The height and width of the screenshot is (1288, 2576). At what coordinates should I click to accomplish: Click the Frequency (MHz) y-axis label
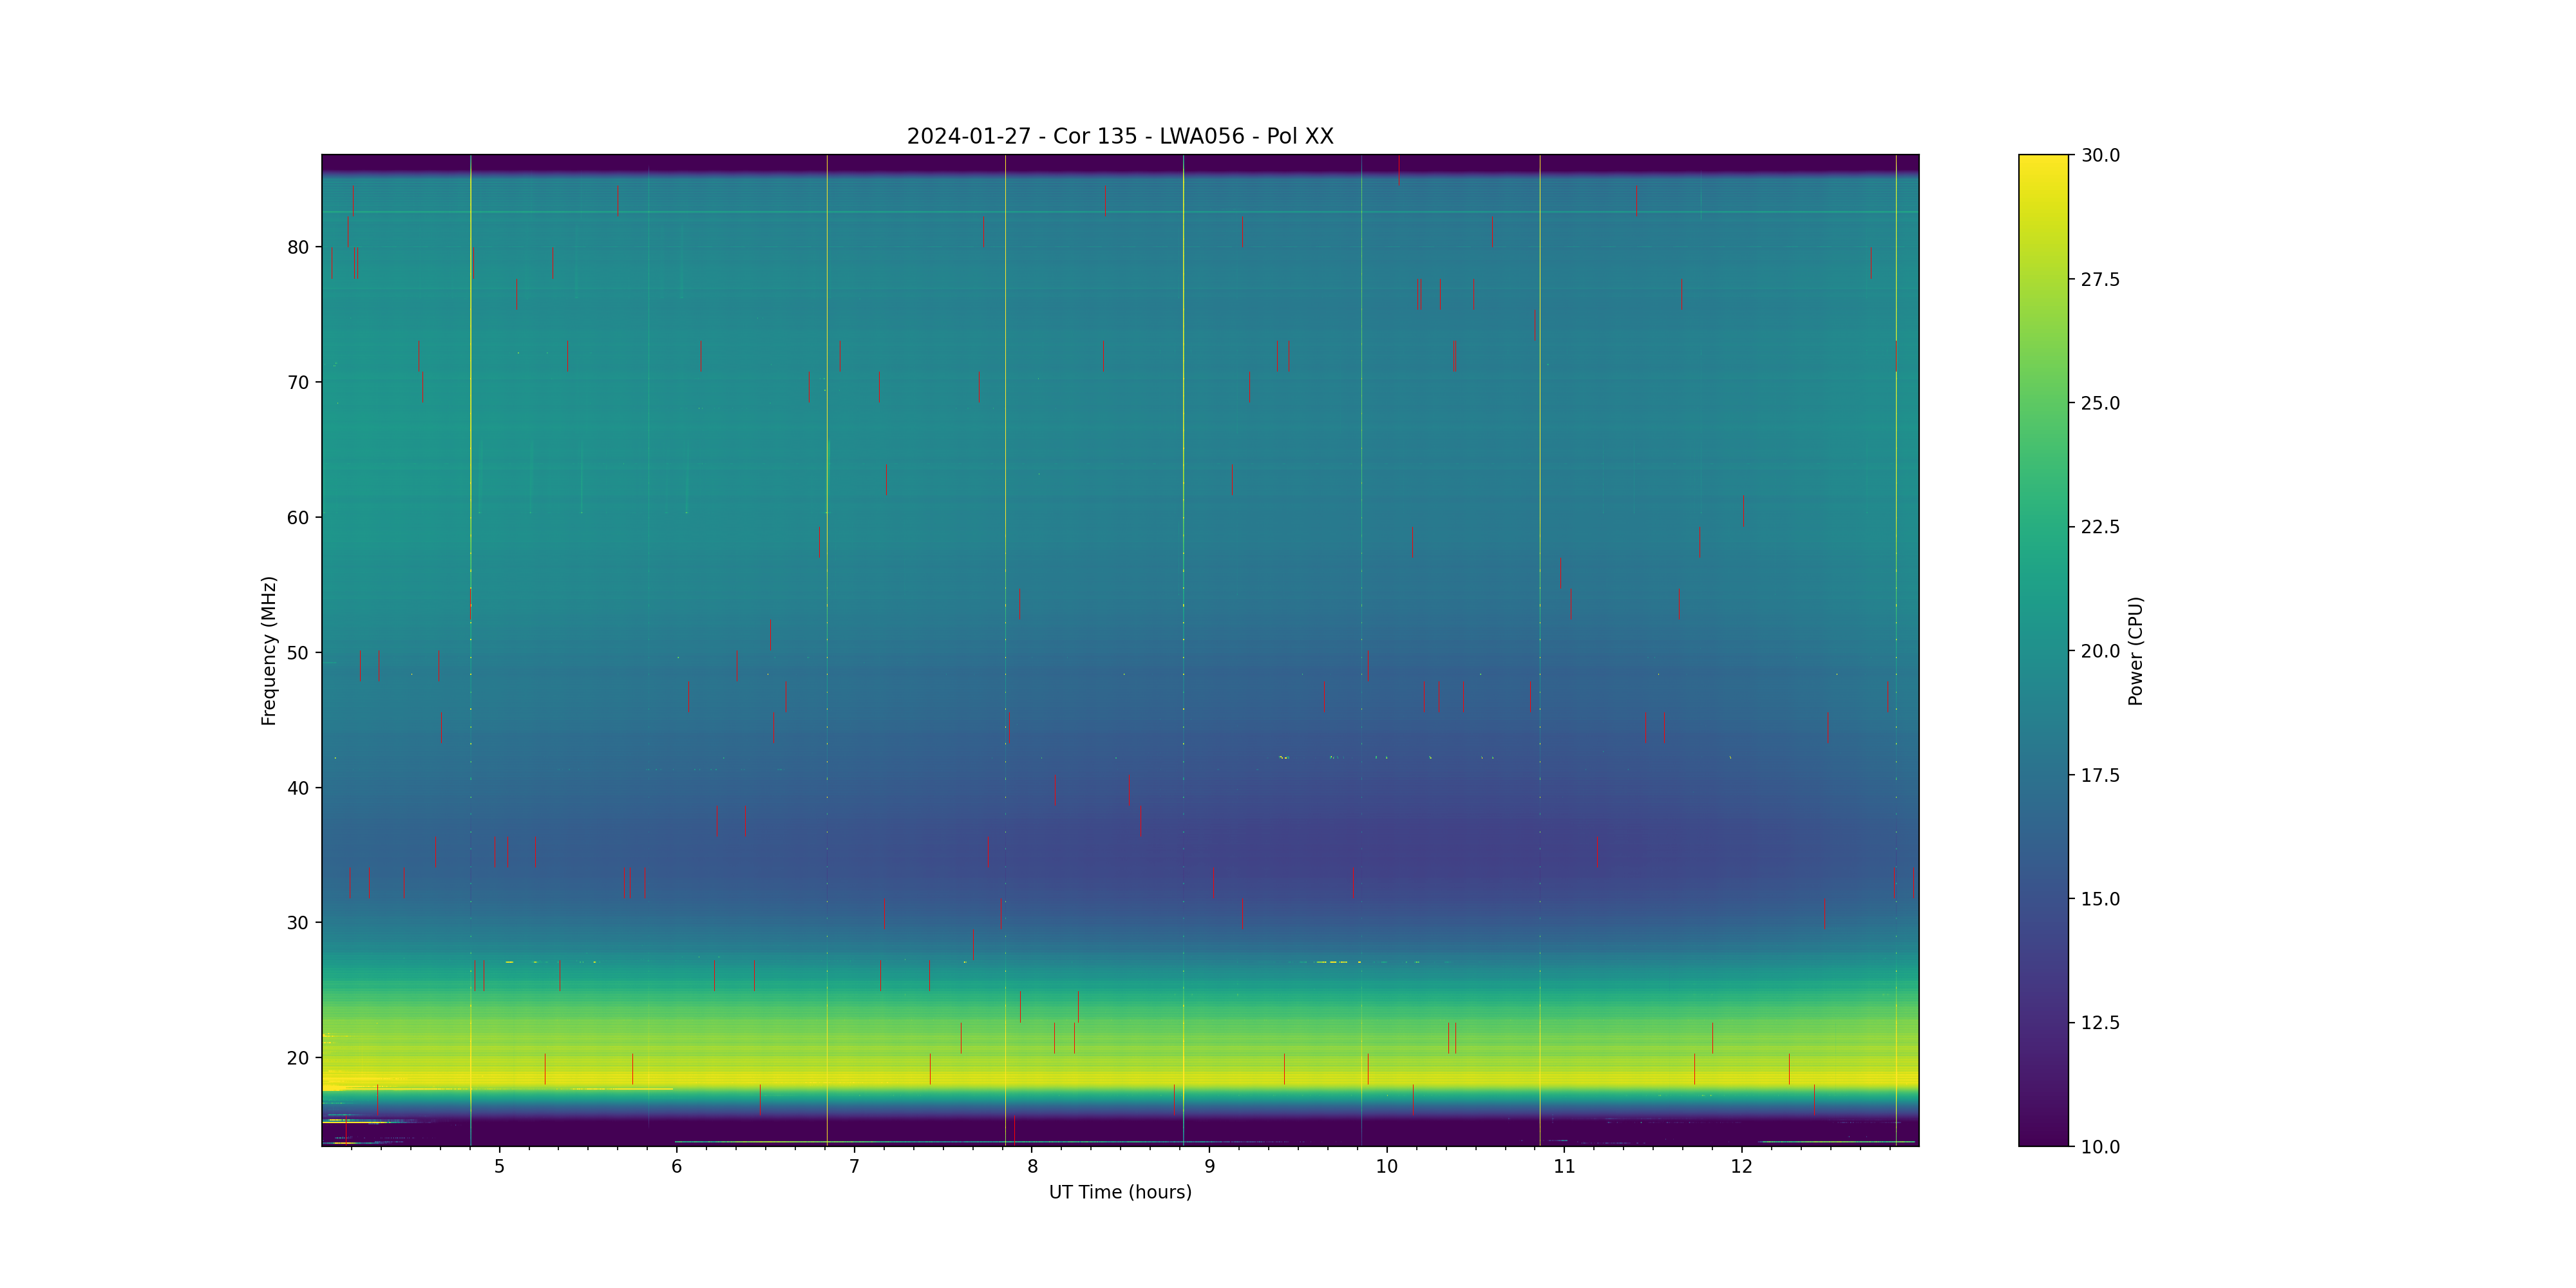[x=268, y=650]
